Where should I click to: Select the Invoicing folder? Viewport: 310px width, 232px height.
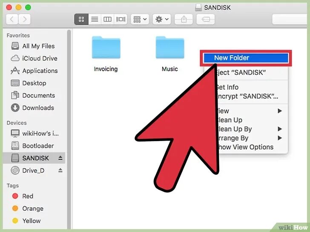(106, 54)
